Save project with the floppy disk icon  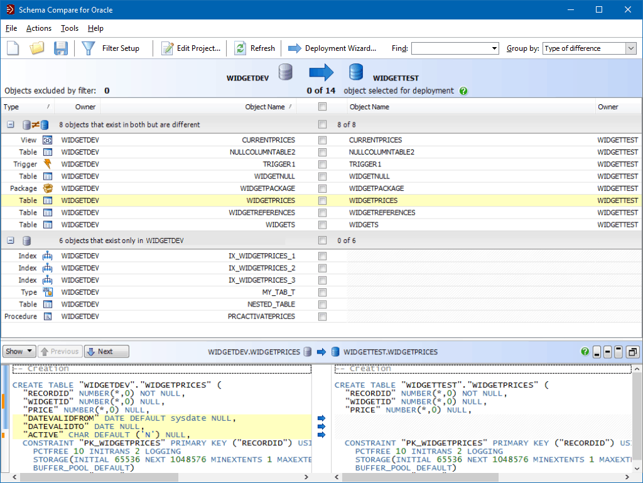[61, 48]
